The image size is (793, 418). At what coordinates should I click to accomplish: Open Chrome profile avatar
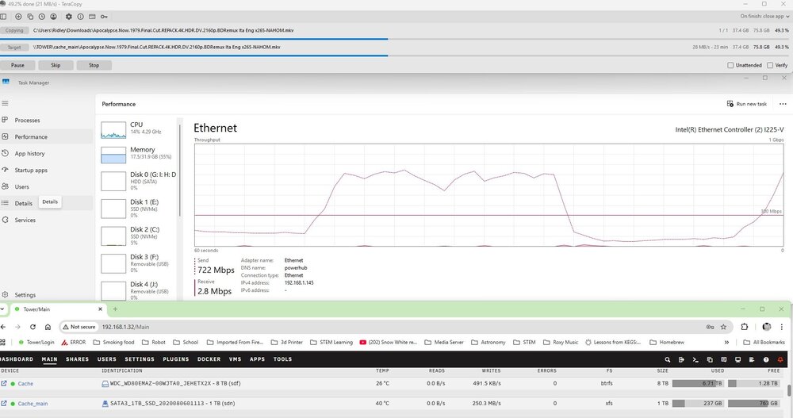click(767, 327)
